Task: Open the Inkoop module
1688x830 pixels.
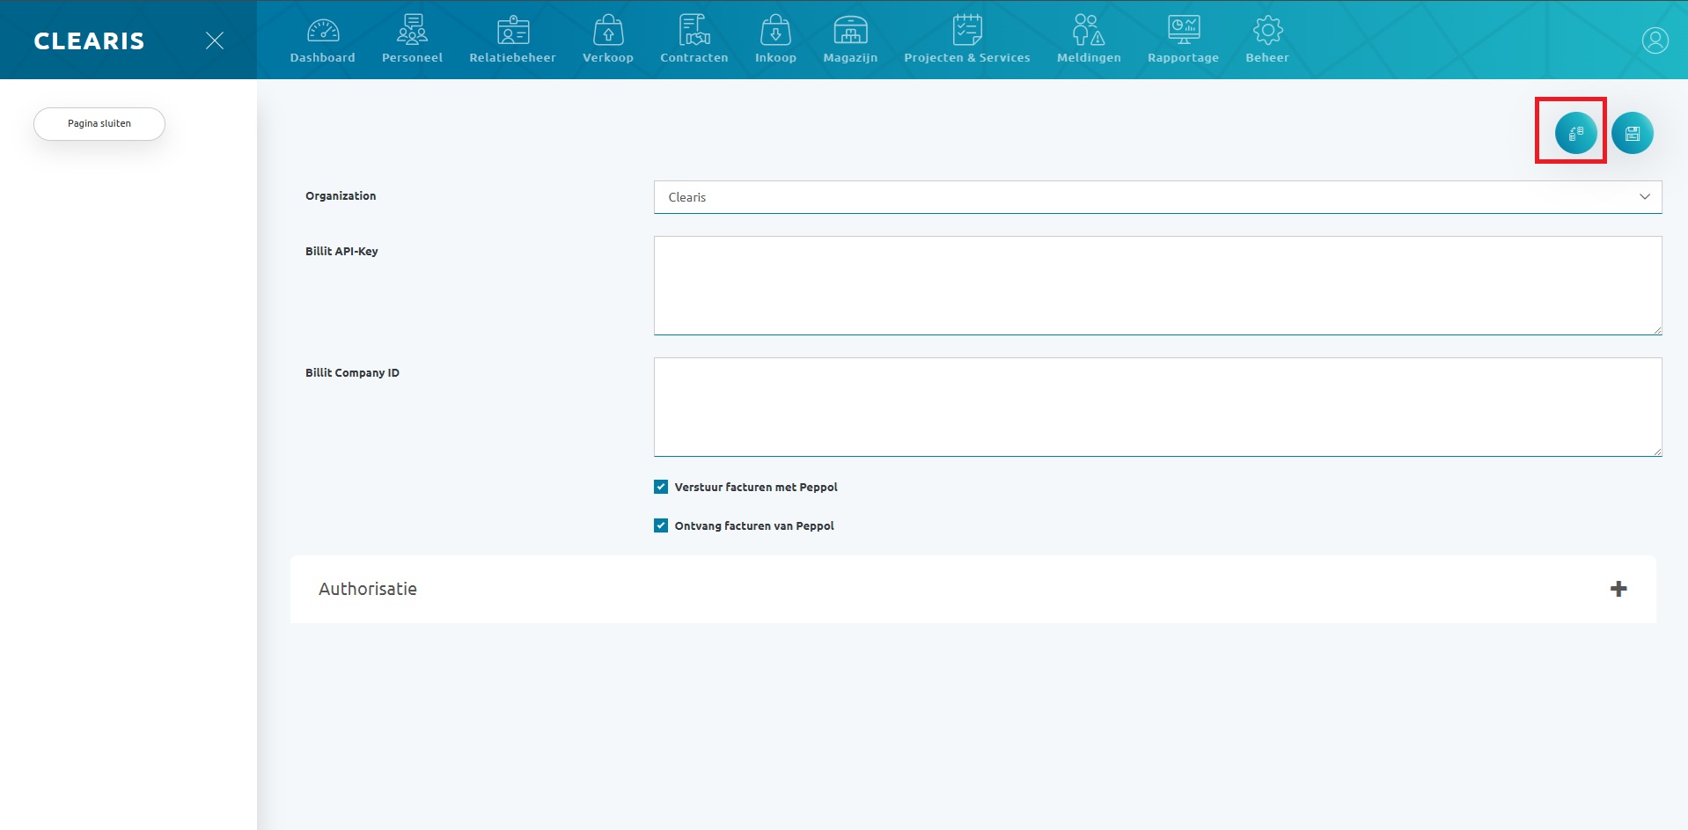Action: click(x=775, y=40)
